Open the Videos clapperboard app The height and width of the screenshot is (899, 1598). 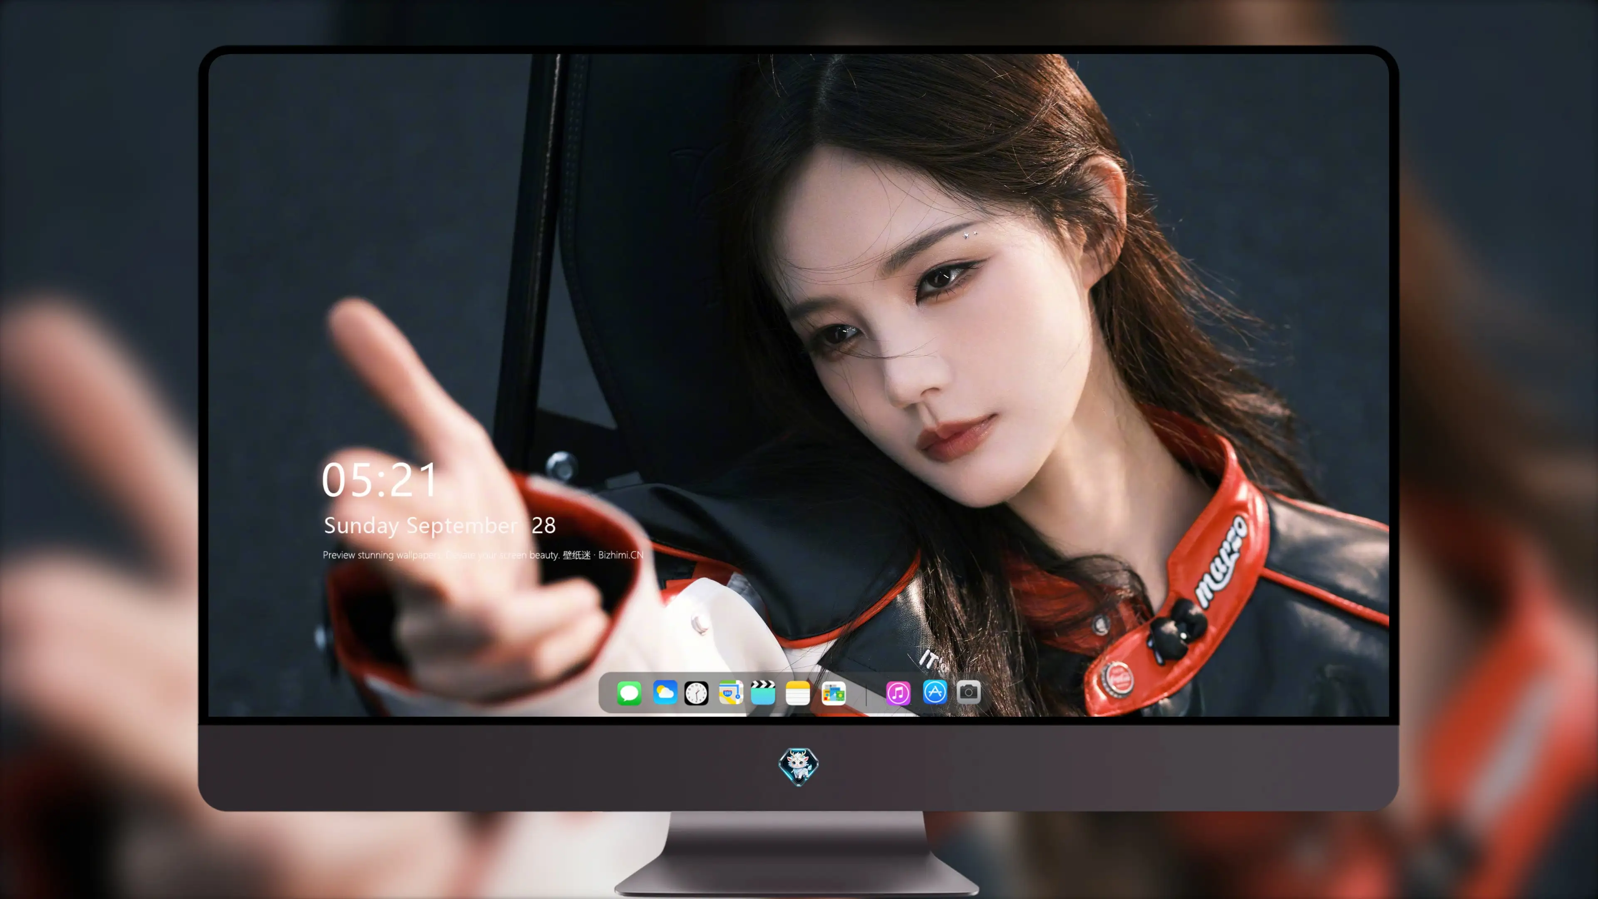coord(763,693)
